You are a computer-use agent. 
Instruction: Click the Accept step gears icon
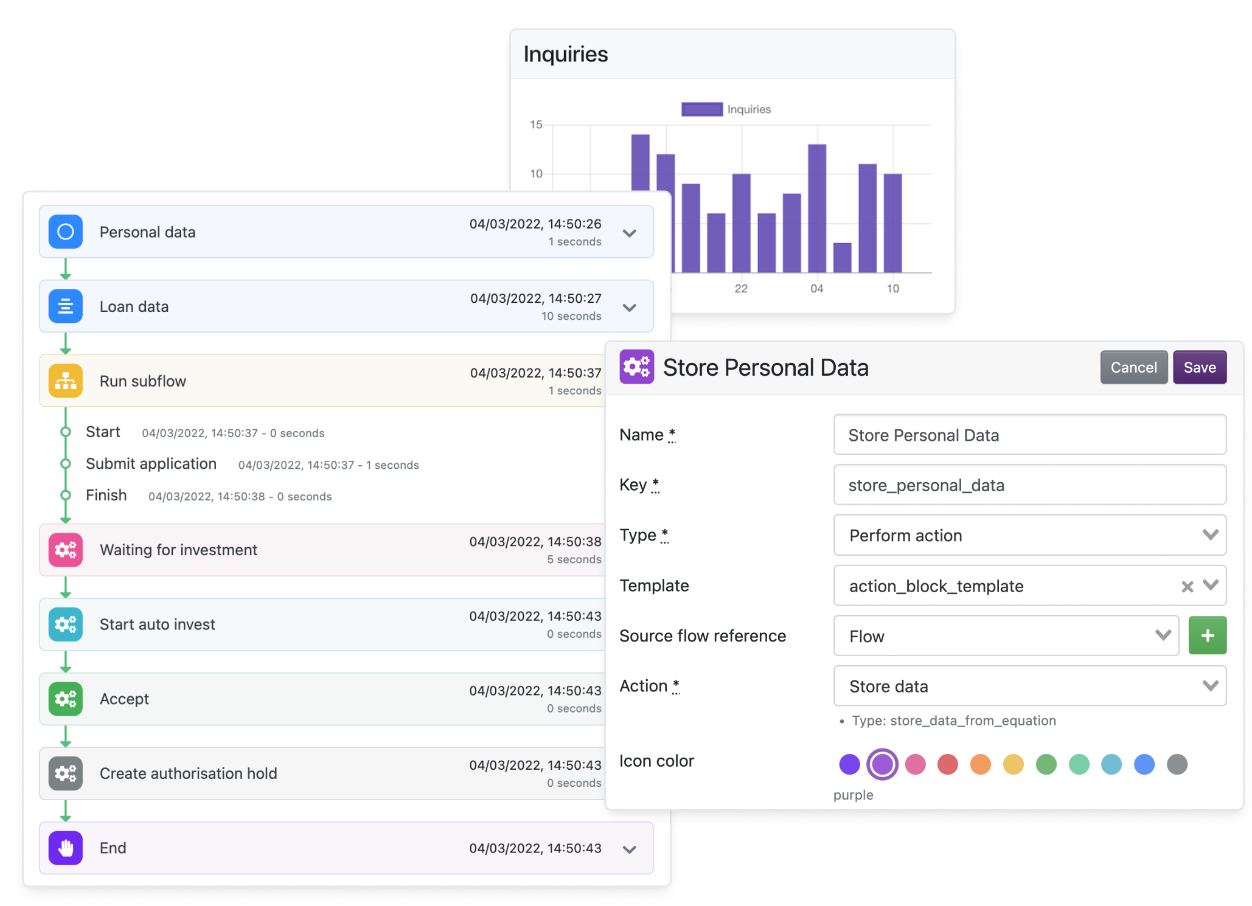[65, 699]
